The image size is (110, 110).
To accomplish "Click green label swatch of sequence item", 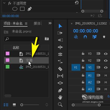I will 7,67.
